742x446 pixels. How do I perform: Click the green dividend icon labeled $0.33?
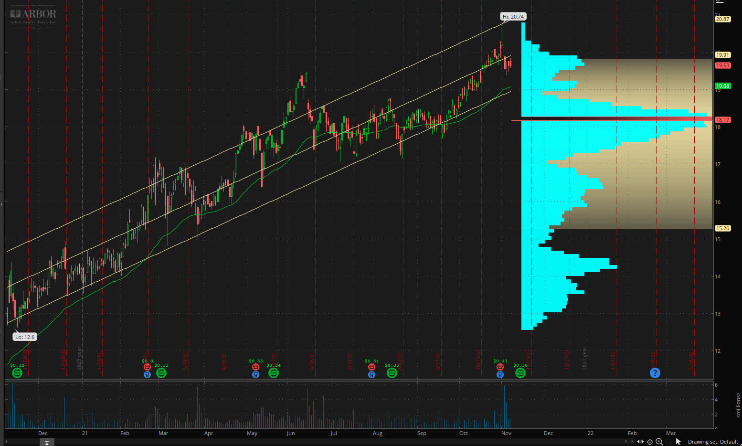pyautogui.click(x=161, y=373)
